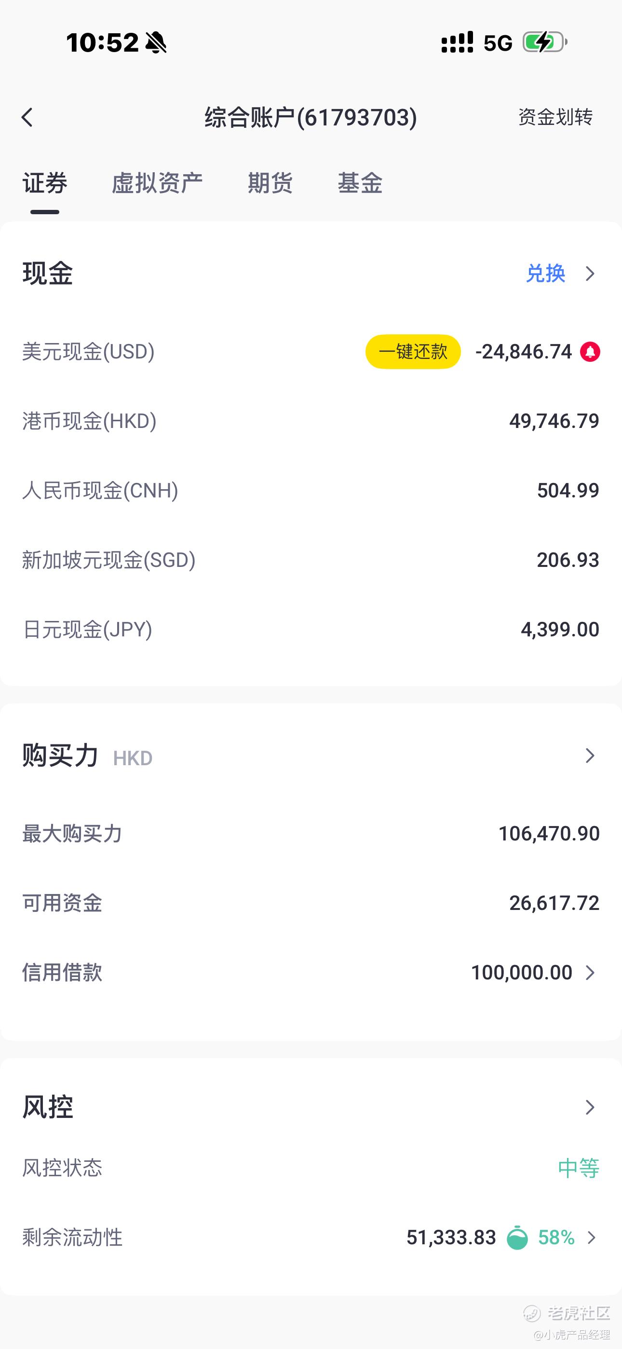
Task: Tap the red alert bell icon
Action: pos(590,352)
